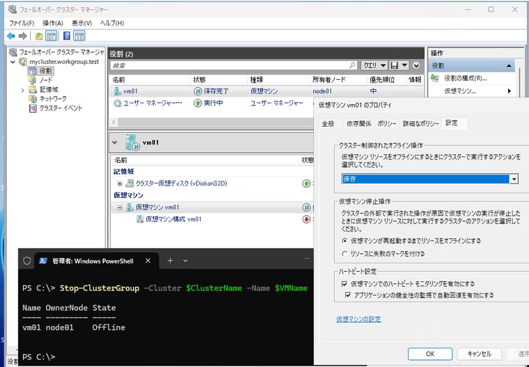Toggle the show/hide action pane toolbar icon
529x367 pixels.
pyautogui.click(x=79, y=35)
